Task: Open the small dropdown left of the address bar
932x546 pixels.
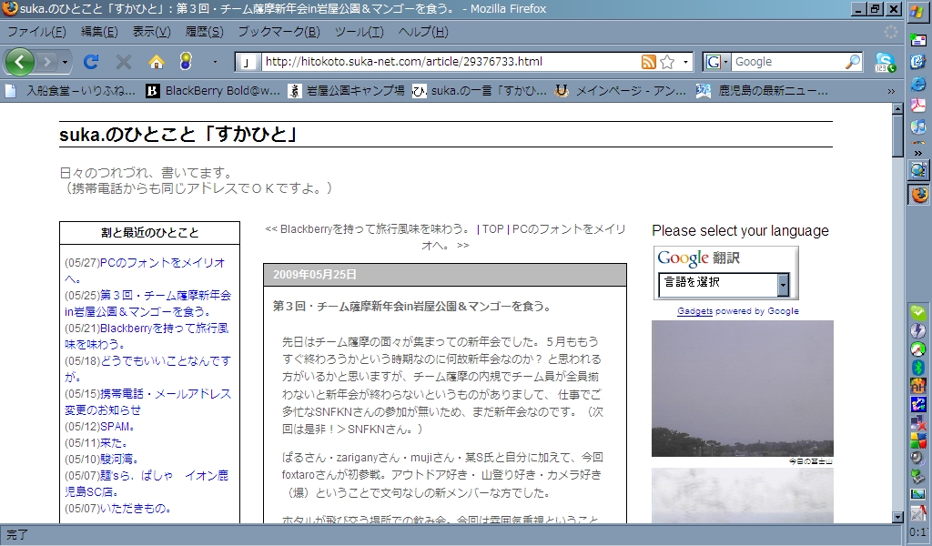Action: (215, 62)
